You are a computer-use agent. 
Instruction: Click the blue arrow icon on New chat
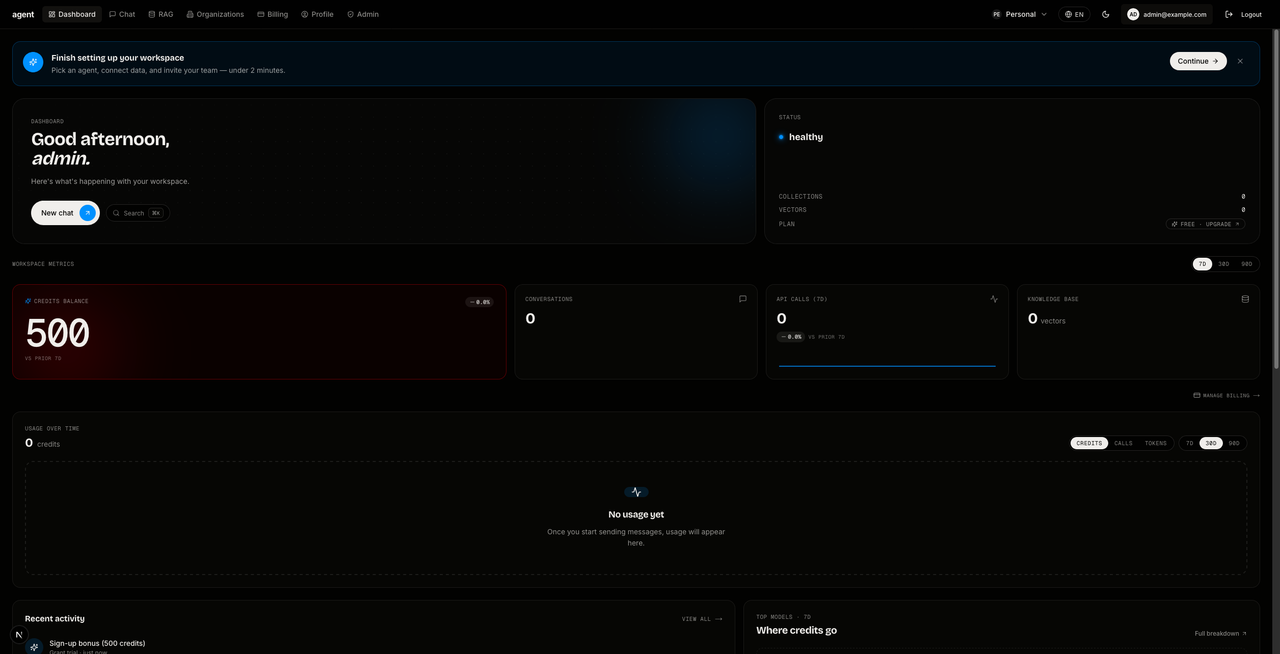(88, 213)
